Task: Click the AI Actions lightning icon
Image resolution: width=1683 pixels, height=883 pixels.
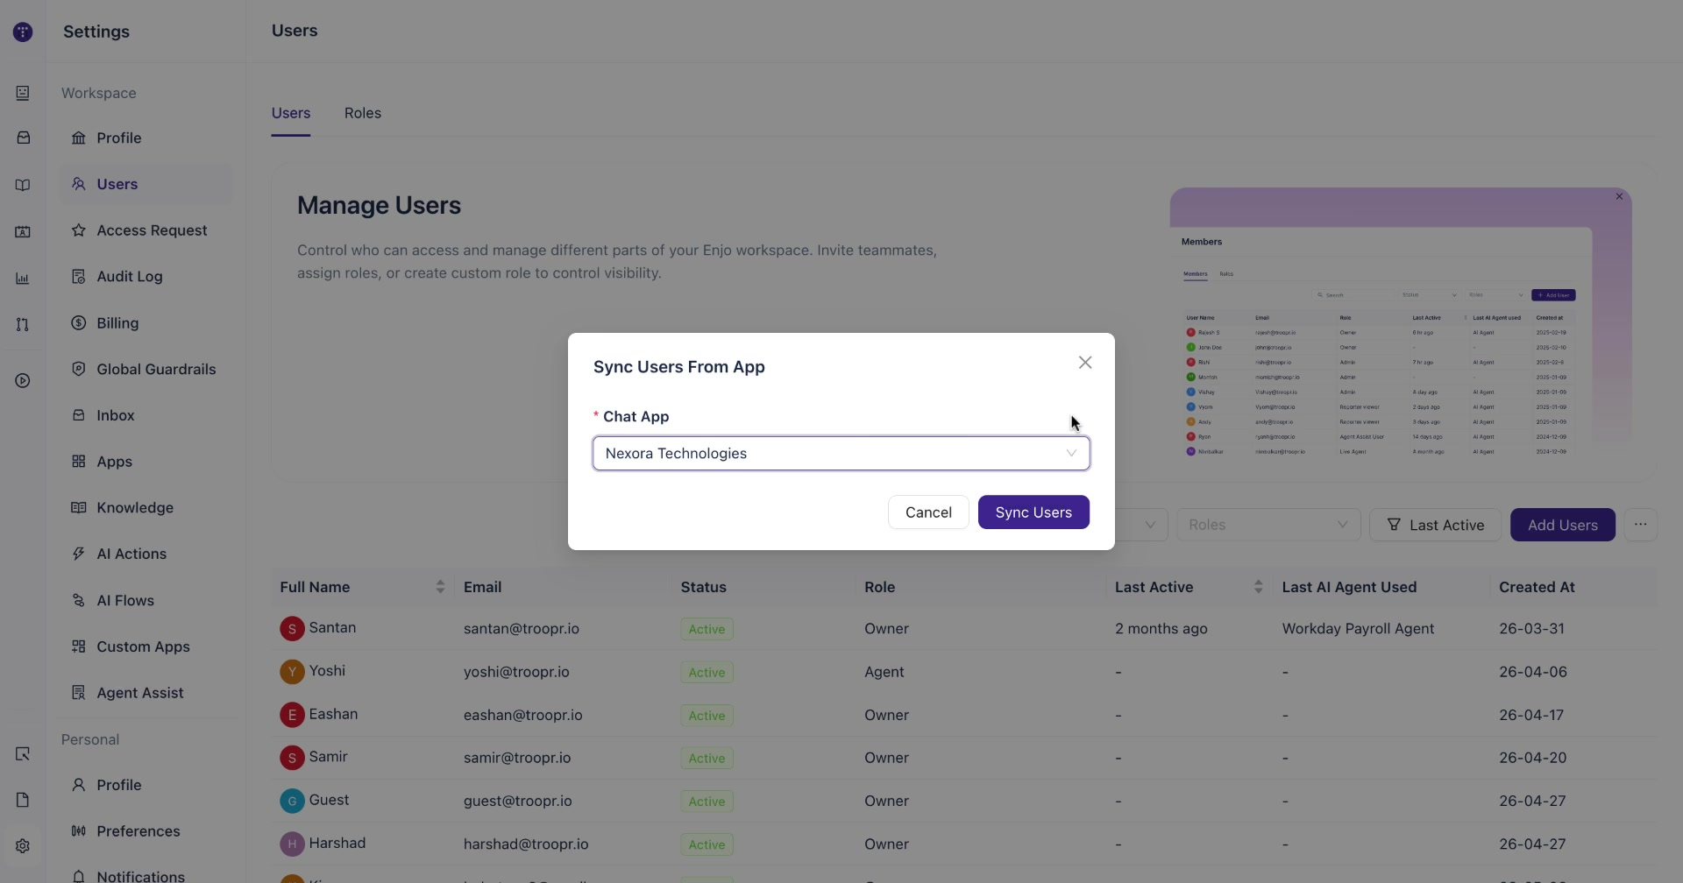Action: tap(79, 554)
